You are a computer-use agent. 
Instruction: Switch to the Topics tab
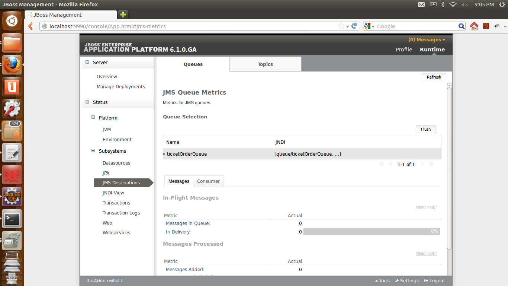(x=265, y=64)
